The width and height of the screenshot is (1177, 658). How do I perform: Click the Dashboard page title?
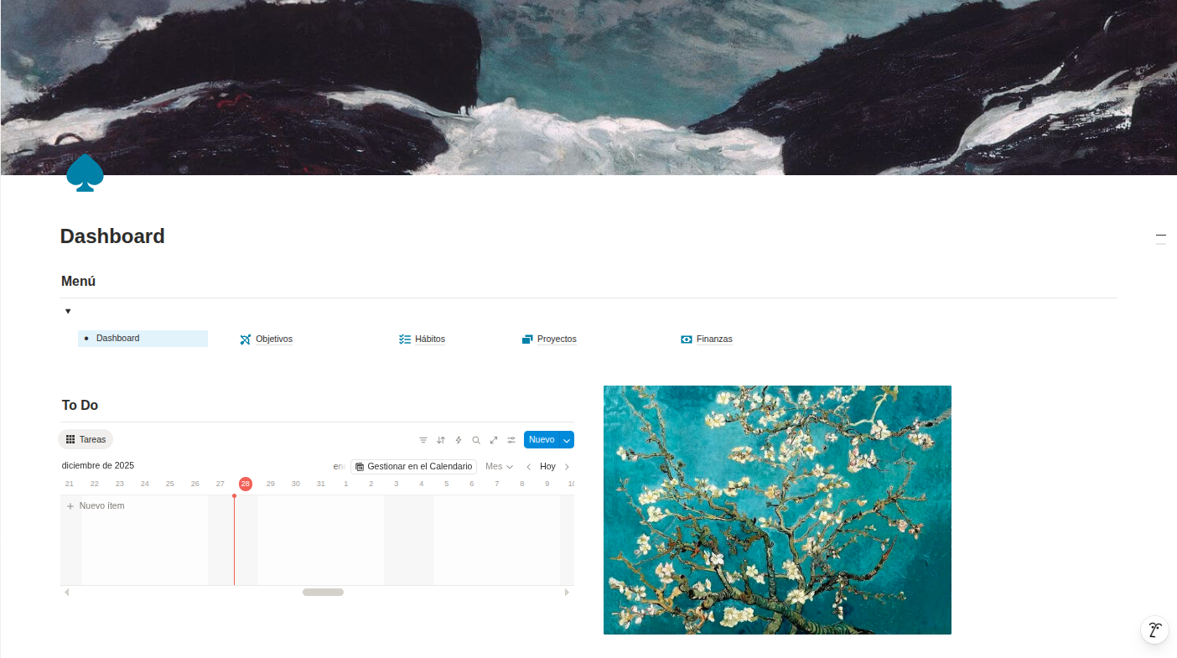point(112,236)
